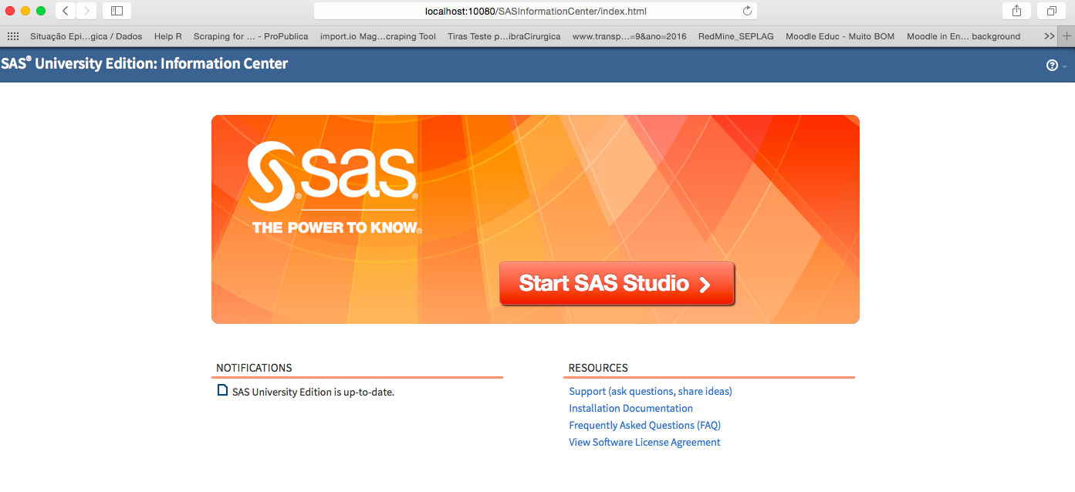This screenshot has height=492, width=1075.
Task: Click the RESOURCES heading
Action: (x=598, y=368)
